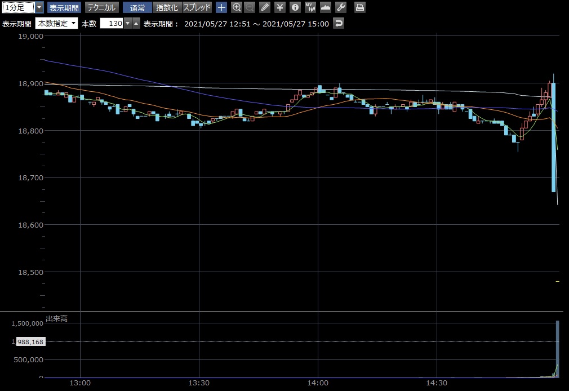Open the wrench settings tool
Viewport: 569px width, 391px height.
[340, 7]
